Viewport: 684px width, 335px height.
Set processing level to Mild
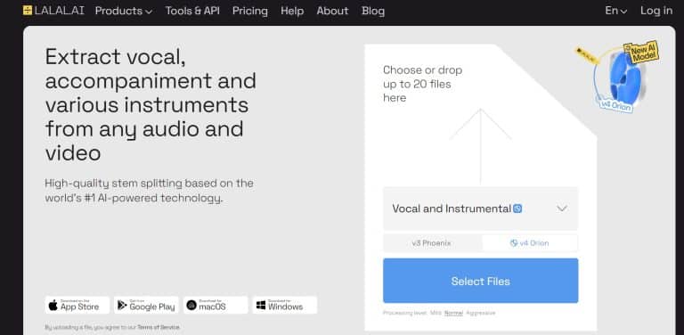pyautogui.click(x=436, y=313)
